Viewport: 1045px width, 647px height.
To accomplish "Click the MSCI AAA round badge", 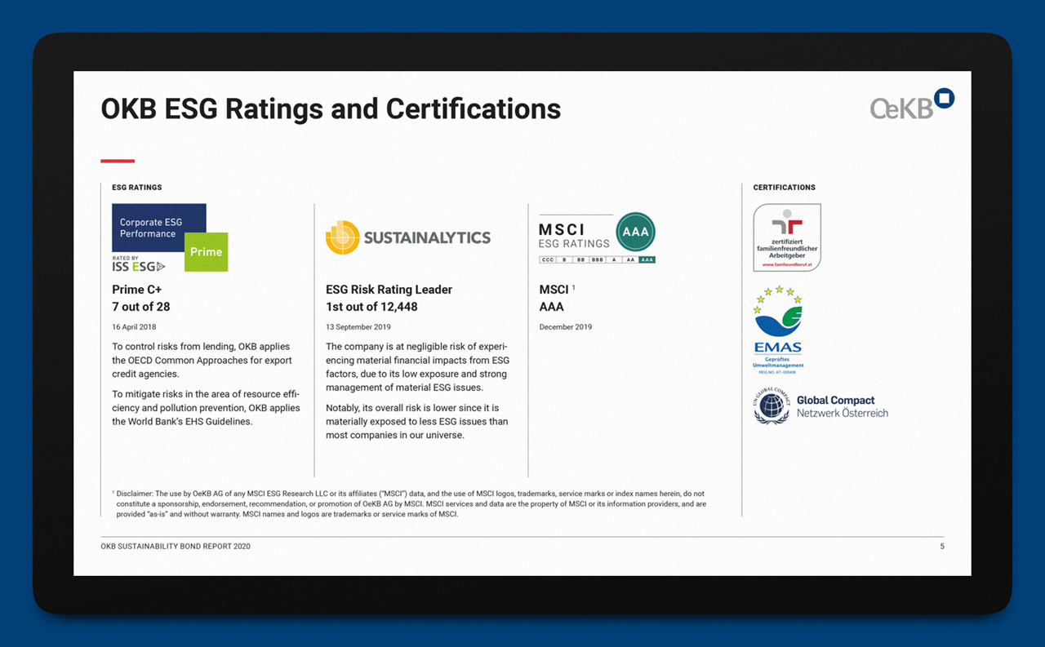I will click(635, 232).
